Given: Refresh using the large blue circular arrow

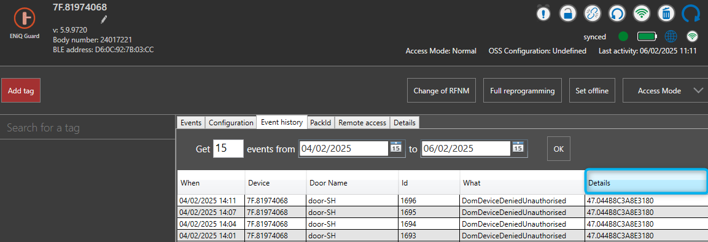Looking at the screenshot, I should pyautogui.click(x=690, y=14).
